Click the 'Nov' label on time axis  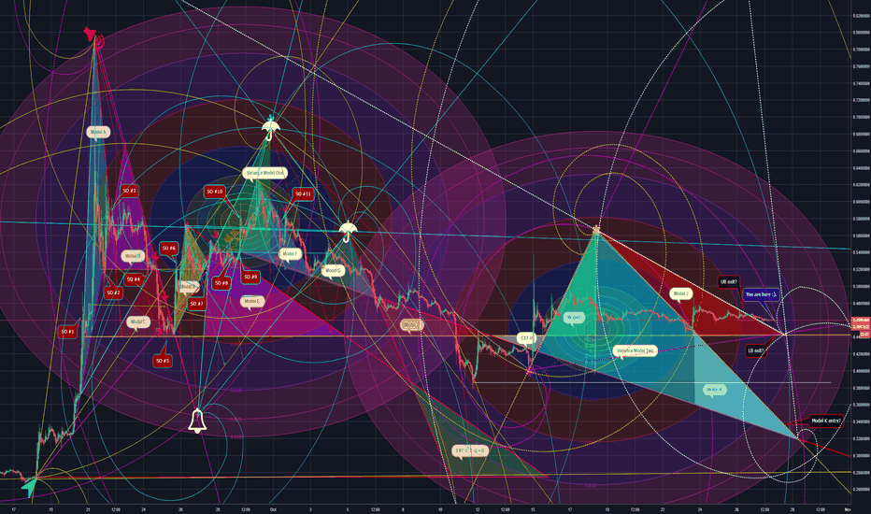click(848, 509)
